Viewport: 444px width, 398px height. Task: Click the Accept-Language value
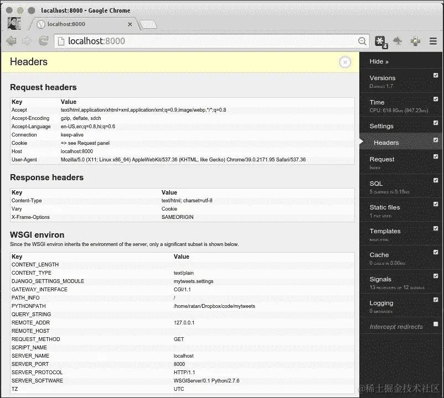pos(88,127)
